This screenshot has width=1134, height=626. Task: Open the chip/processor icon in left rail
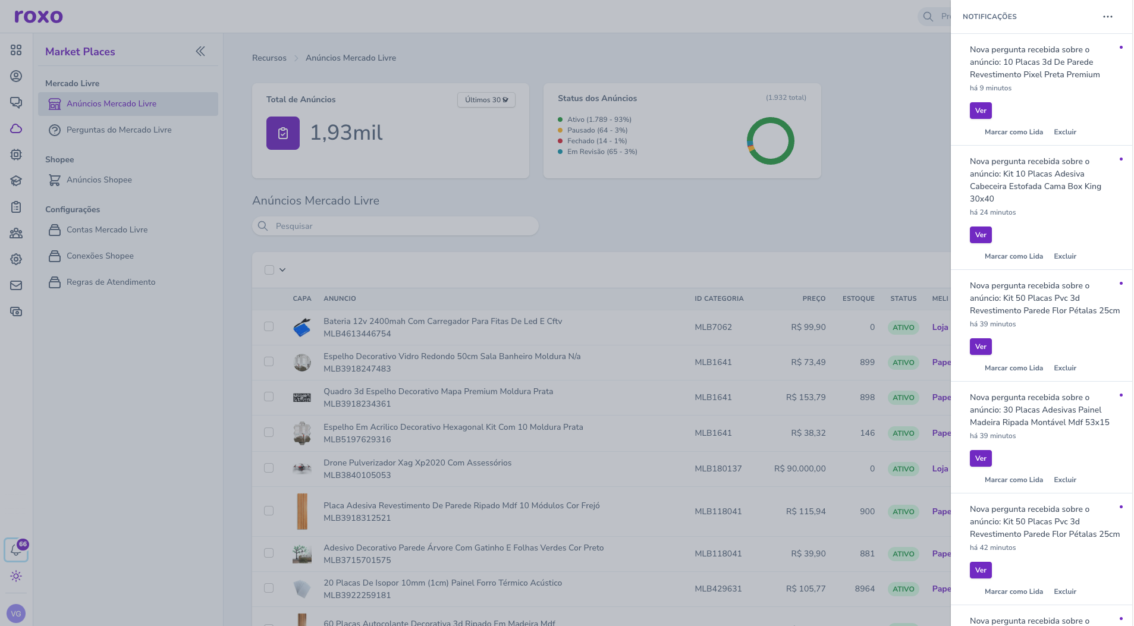coord(16,155)
